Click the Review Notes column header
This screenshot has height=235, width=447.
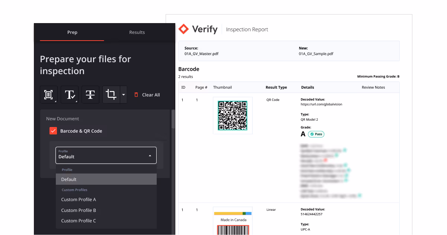point(373,88)
